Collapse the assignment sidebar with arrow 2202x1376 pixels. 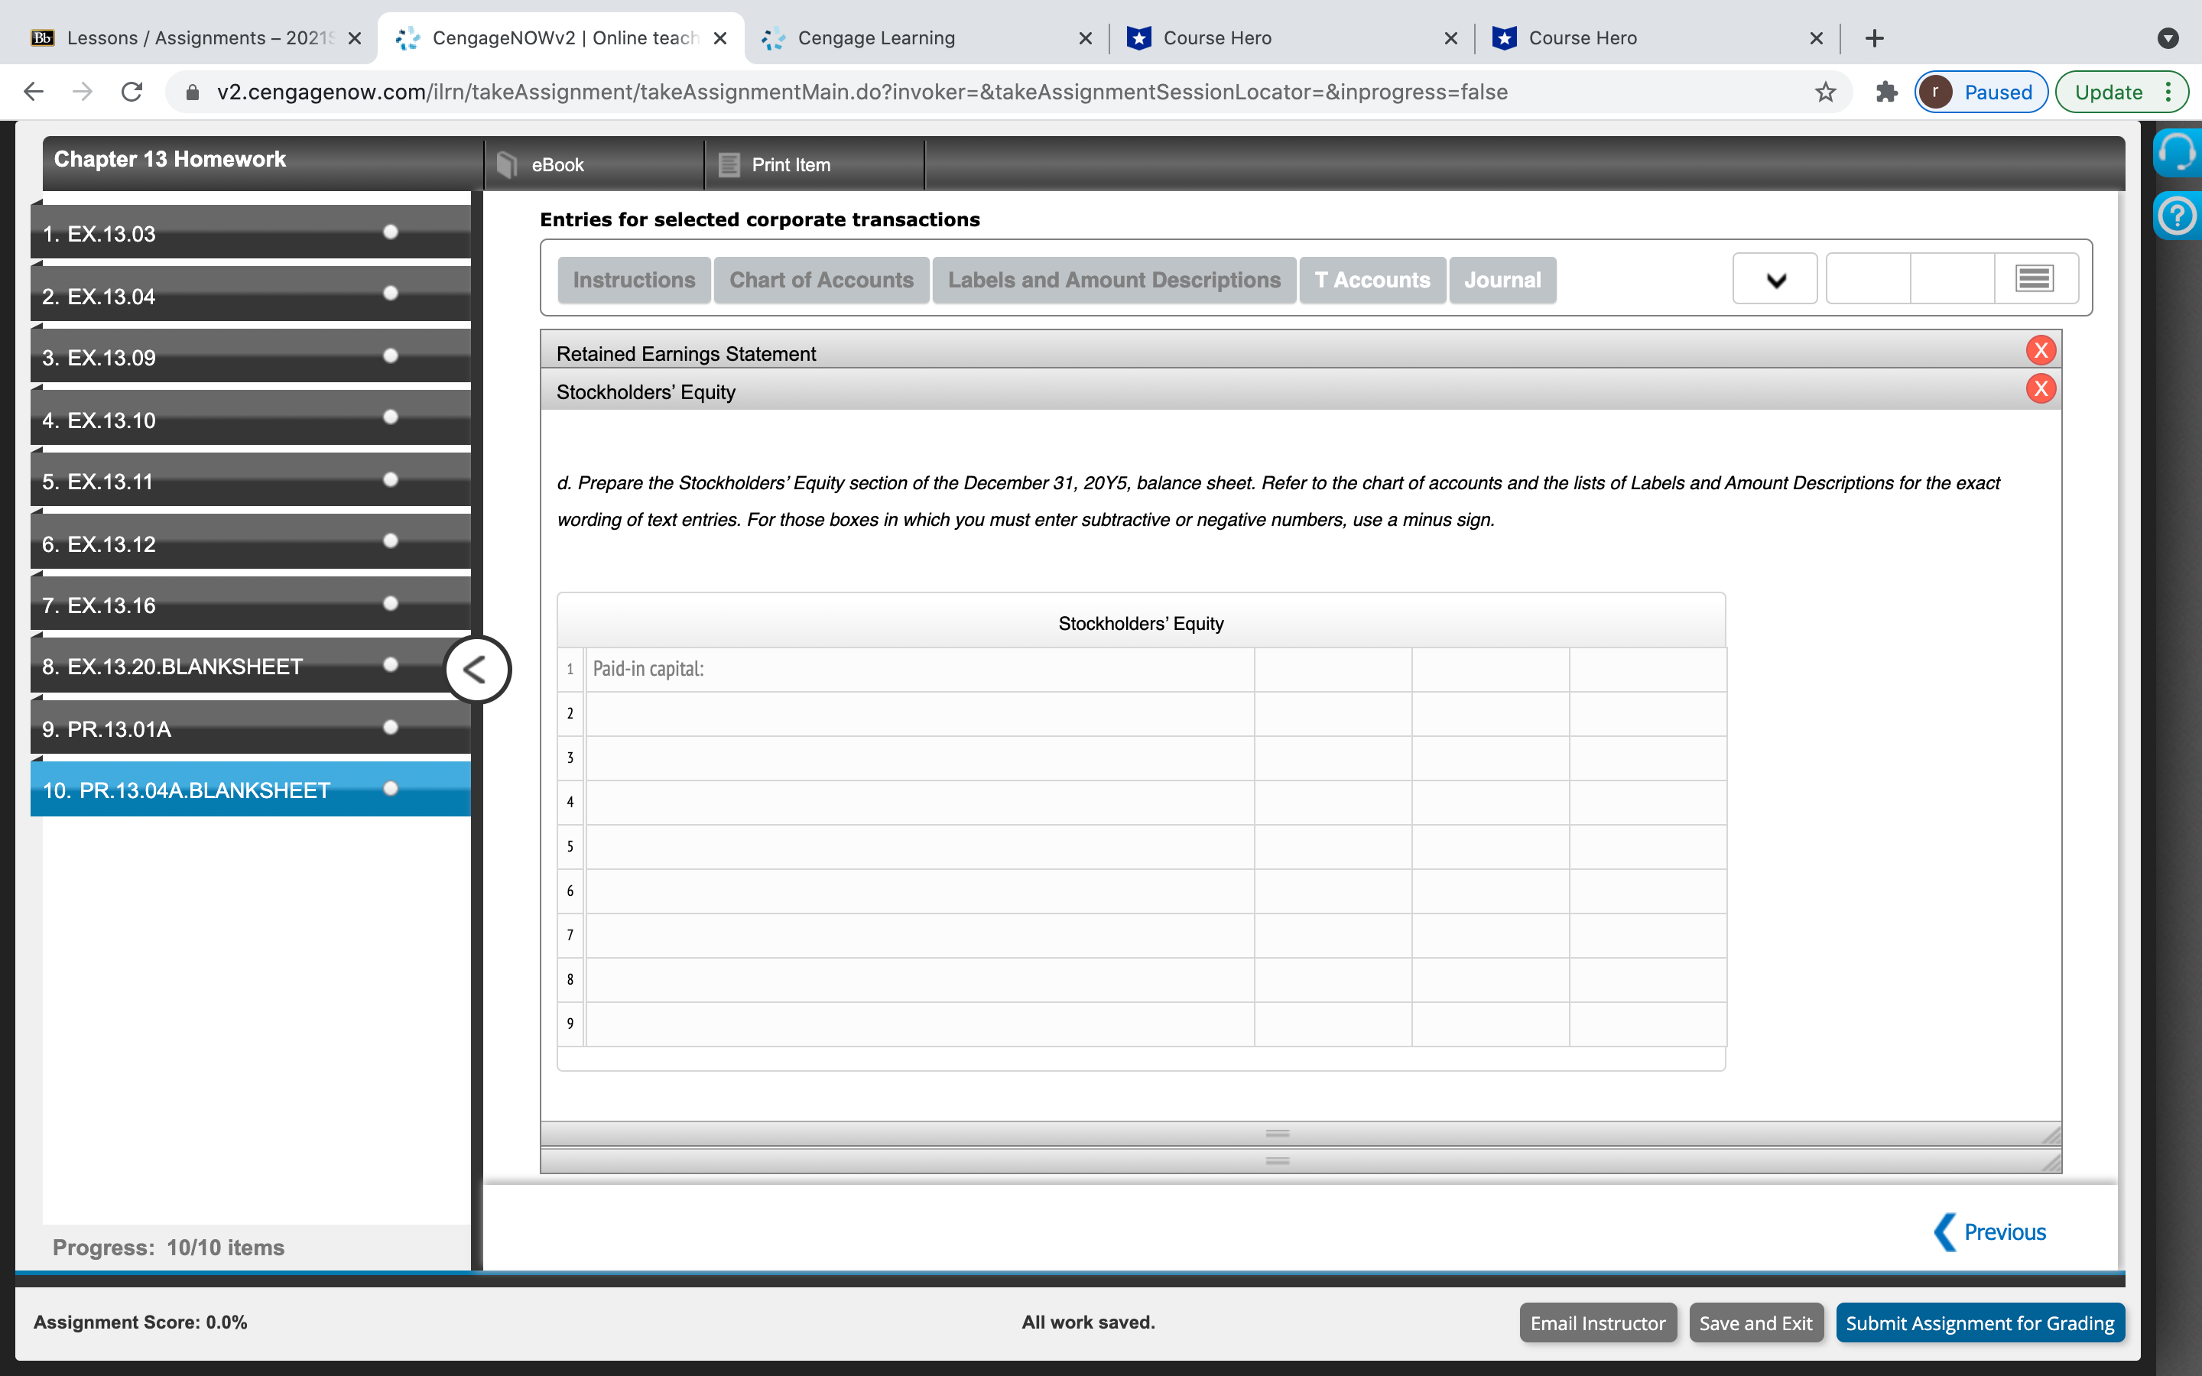point(477,670)
